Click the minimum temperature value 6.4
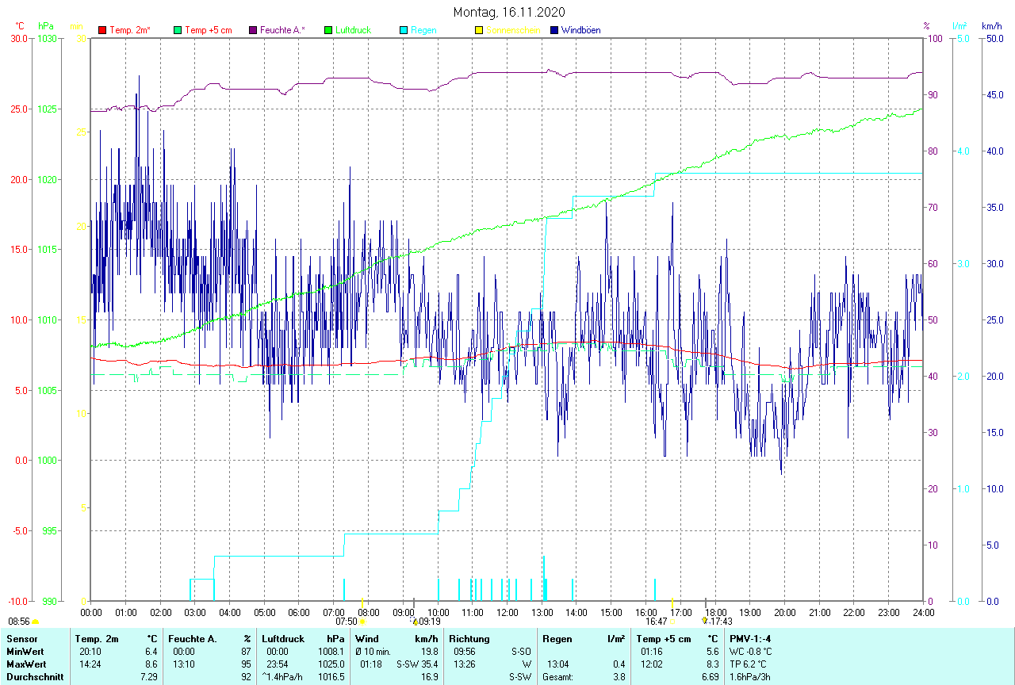Screen dimensions: 1015x685 tap(151, 651)
